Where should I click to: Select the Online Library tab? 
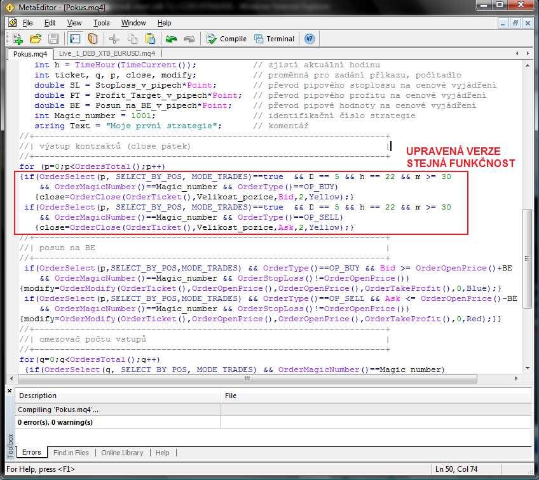click(x=122, y=453)
